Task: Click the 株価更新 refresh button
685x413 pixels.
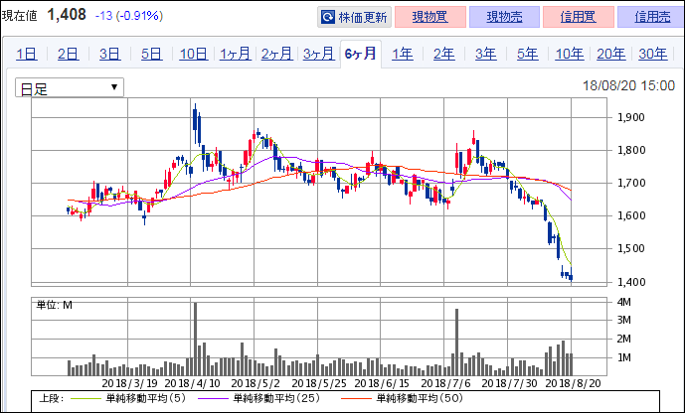Action: pyautogui.click(x=354, y=17)
